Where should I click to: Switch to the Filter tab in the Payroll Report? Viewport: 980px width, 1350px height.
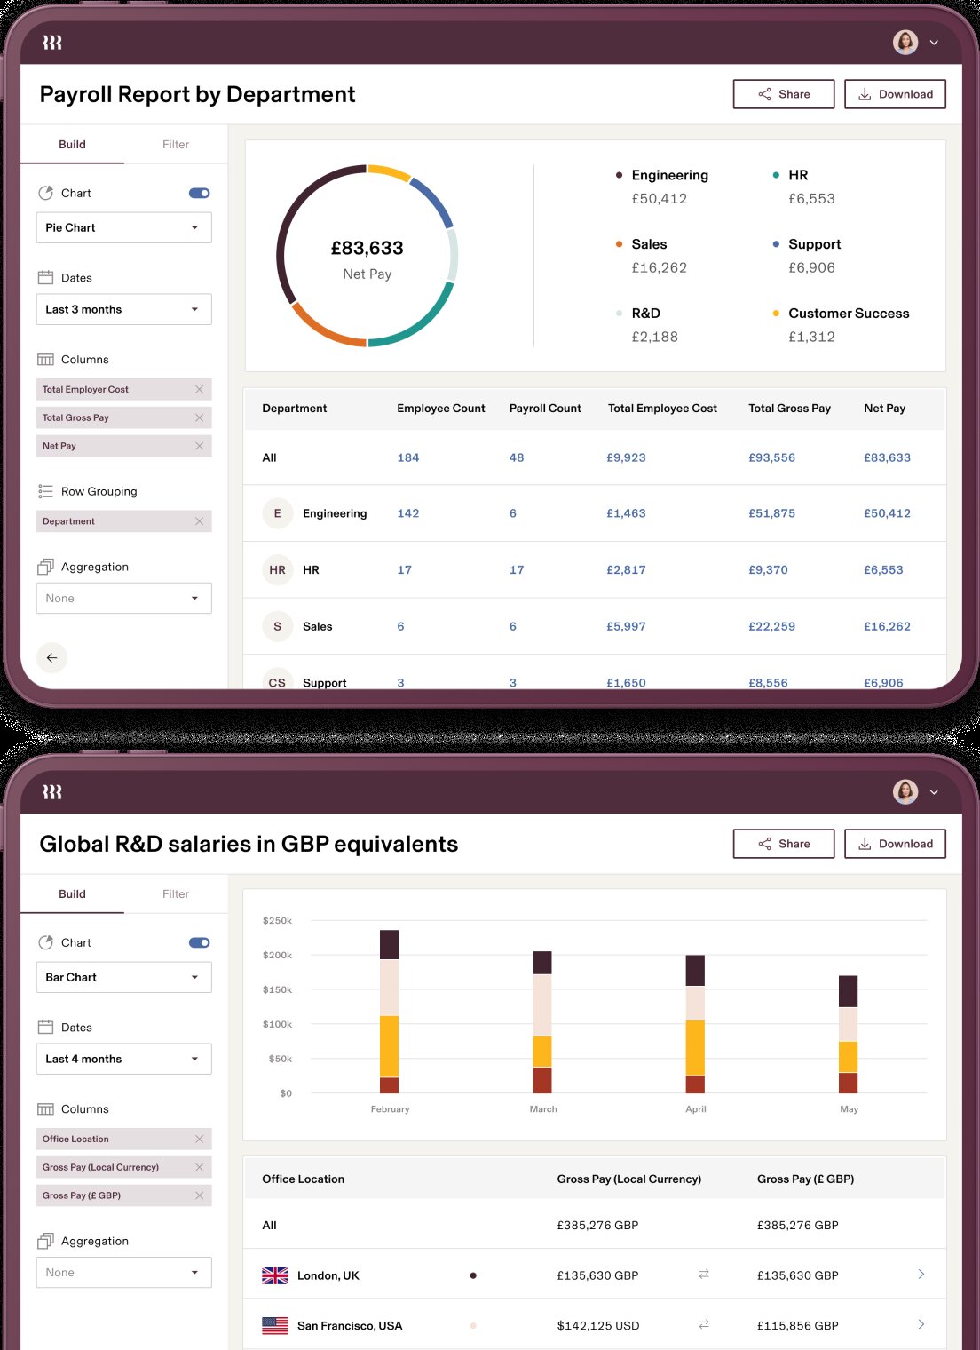tap(176, 145)
